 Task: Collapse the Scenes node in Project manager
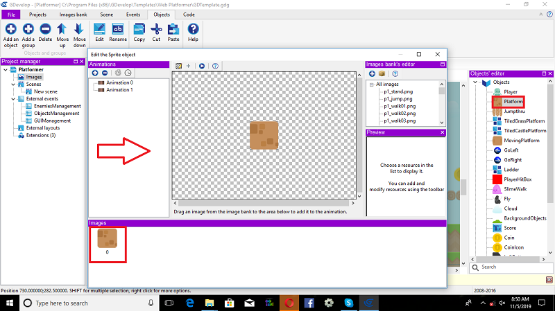tap(13, 84)
